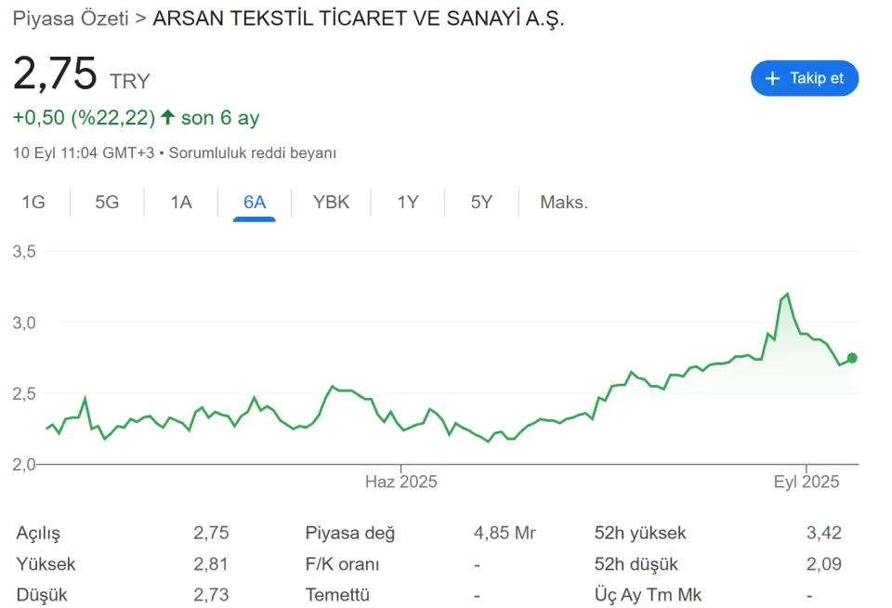Switch to the 5G time range

(107, 202)
